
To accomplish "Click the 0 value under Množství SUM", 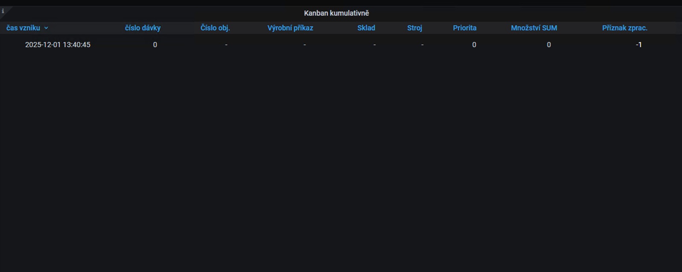I will point(549,45).
